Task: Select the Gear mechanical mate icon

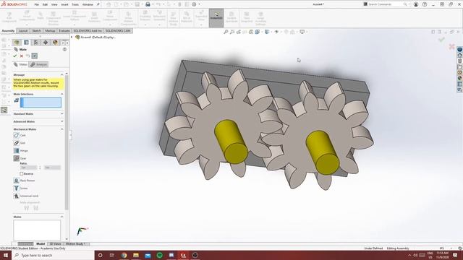Action: (x=16, y=158)
